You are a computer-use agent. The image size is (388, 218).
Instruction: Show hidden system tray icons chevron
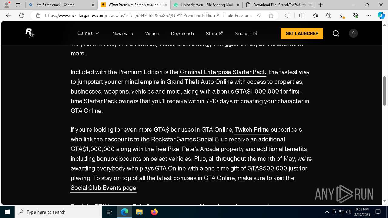coord(327,212)
